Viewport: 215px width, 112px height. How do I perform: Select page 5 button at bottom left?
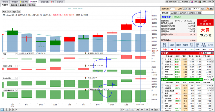point(14,110)
